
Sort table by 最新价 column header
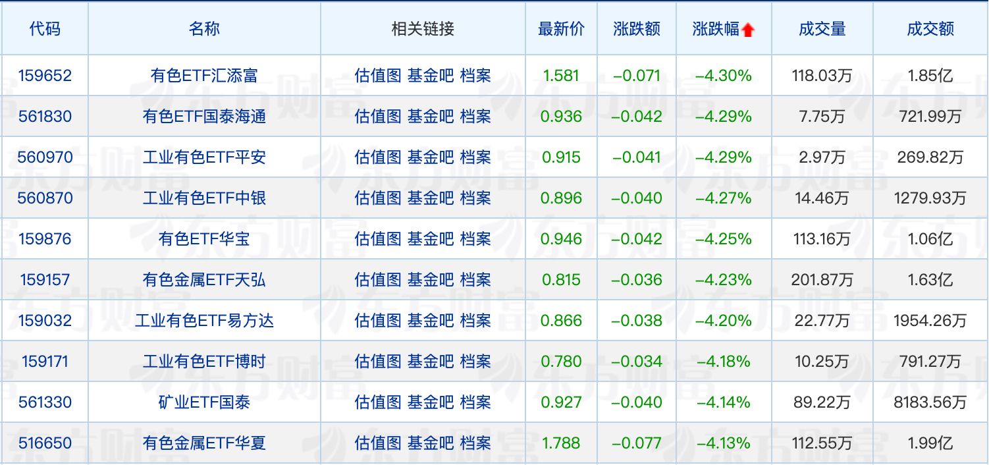561,29
